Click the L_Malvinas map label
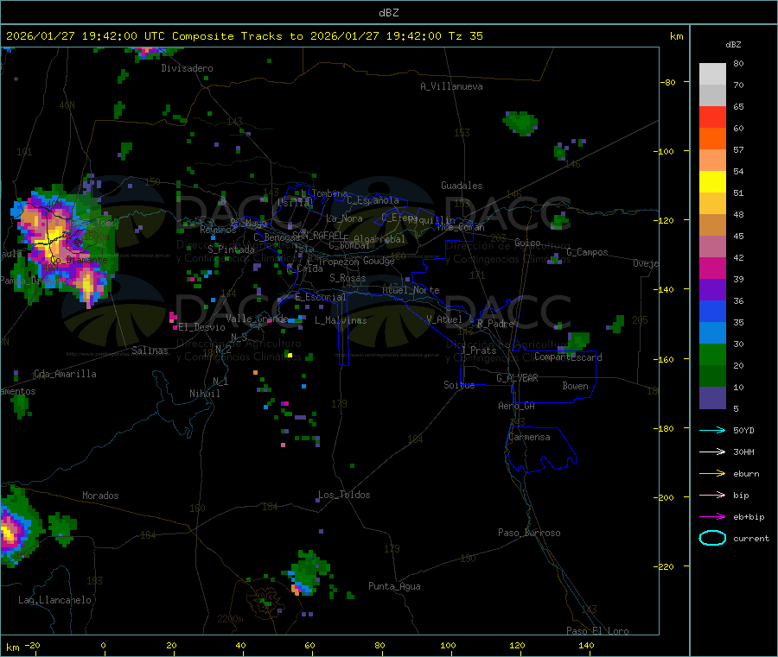Screen dimensions: 778x657 pos(341,320)
